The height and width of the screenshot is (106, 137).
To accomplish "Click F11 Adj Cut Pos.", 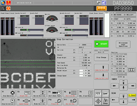I will [x=70, y=102].
